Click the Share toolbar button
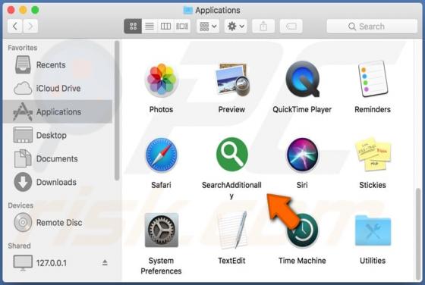 (263, 27)
